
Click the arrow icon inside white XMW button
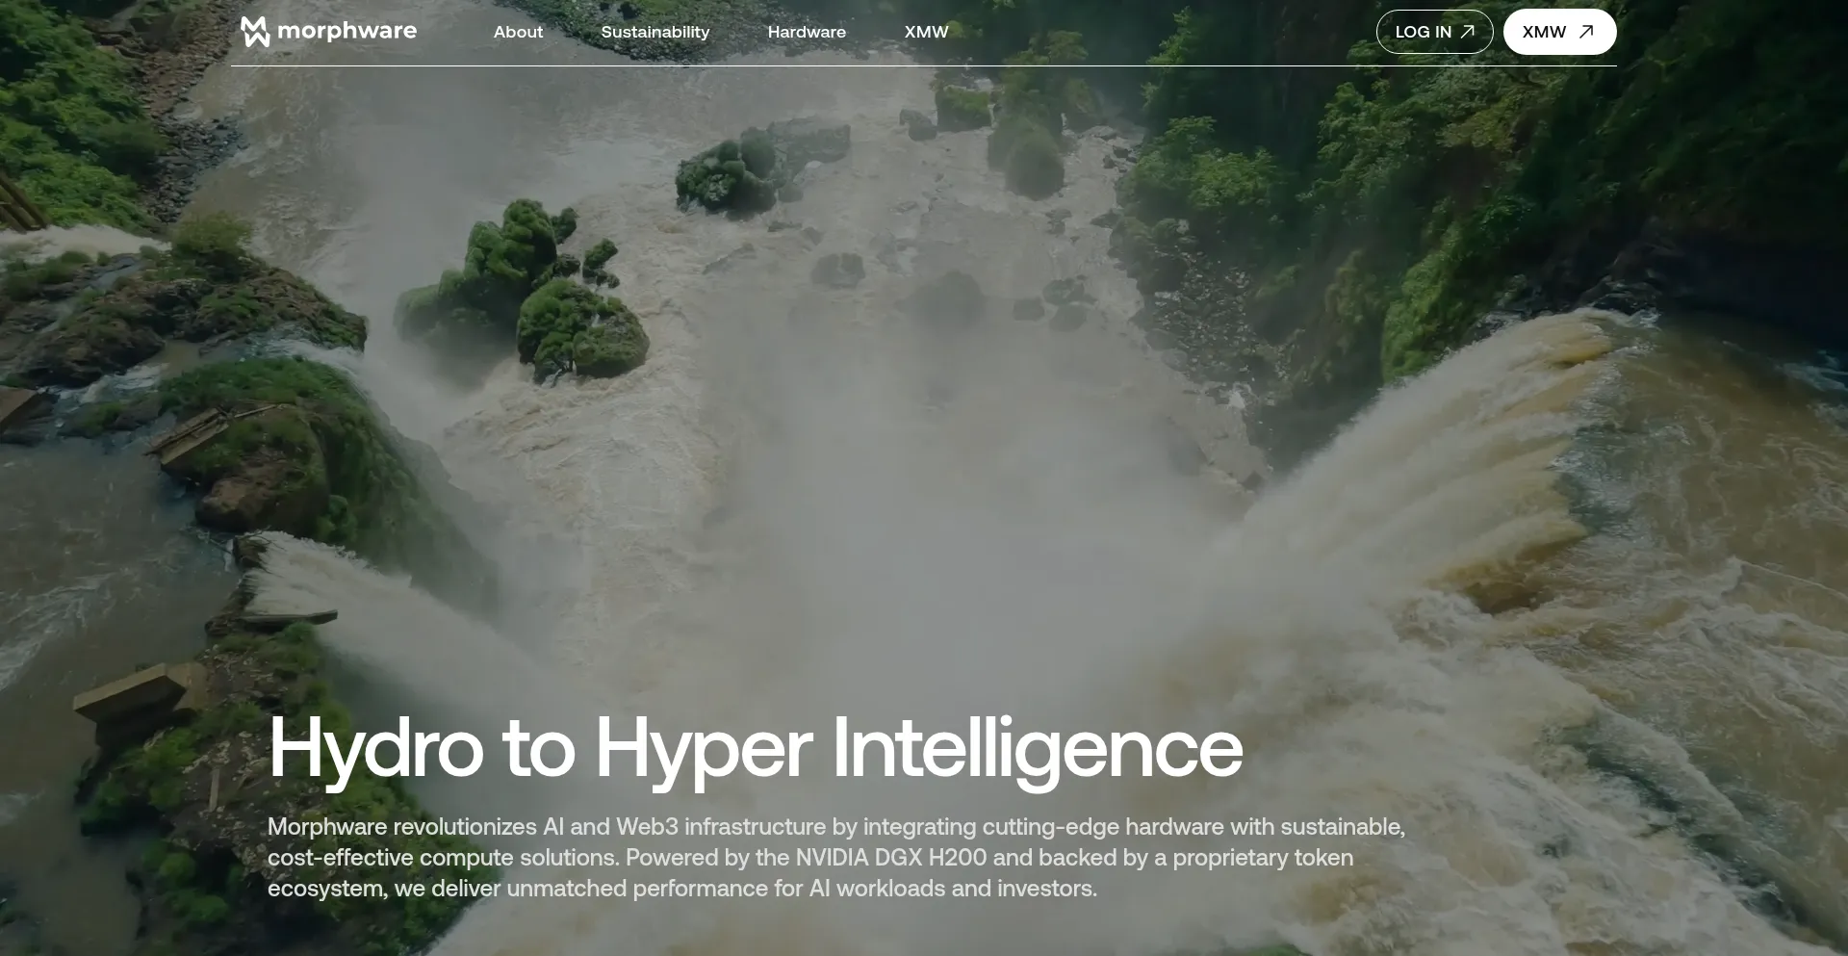coord(1586,32)
